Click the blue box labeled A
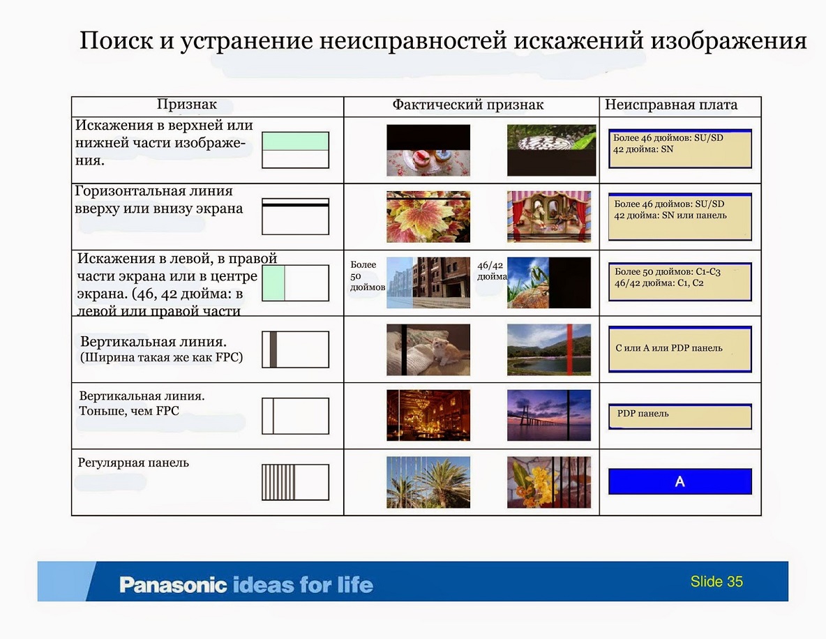 tap(680, 481)
